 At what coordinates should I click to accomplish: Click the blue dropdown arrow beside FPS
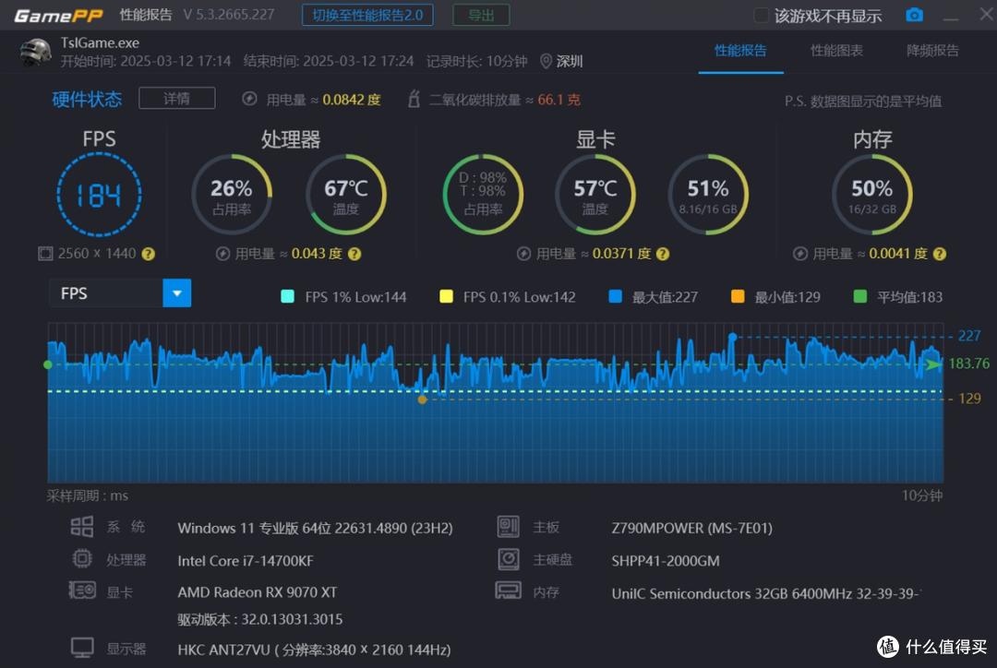[176, 293]
